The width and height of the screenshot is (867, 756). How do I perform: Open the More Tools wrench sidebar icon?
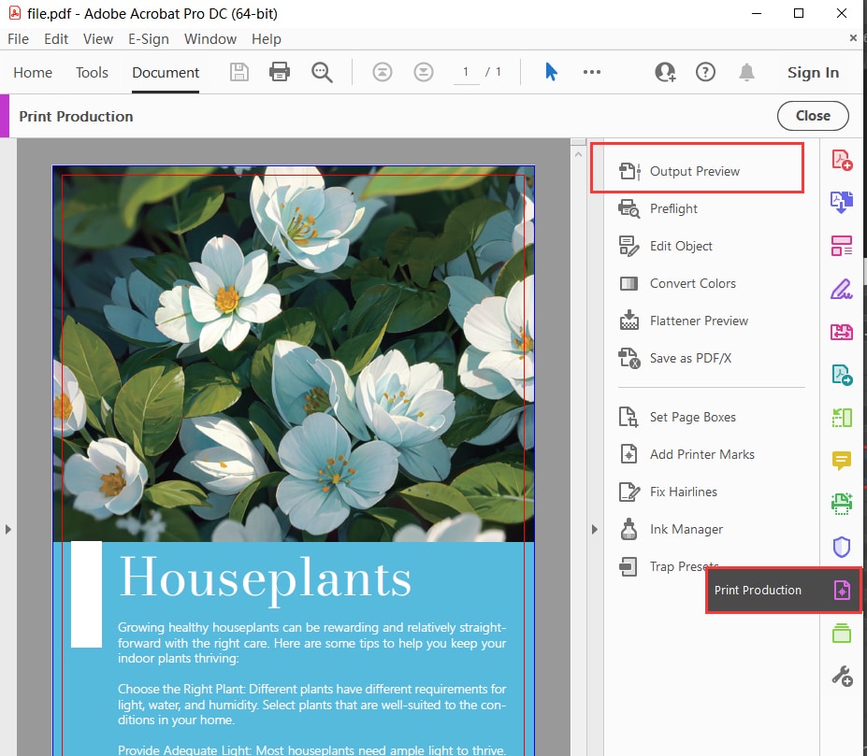pos(842,676)
